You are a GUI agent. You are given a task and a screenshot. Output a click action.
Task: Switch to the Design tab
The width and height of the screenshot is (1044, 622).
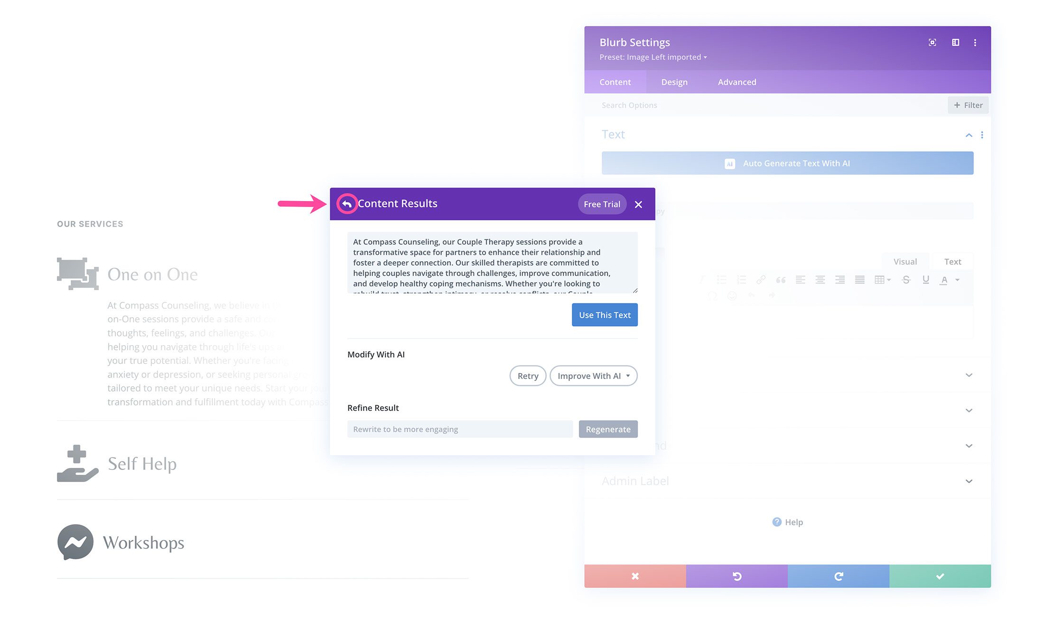pos(674,82)
